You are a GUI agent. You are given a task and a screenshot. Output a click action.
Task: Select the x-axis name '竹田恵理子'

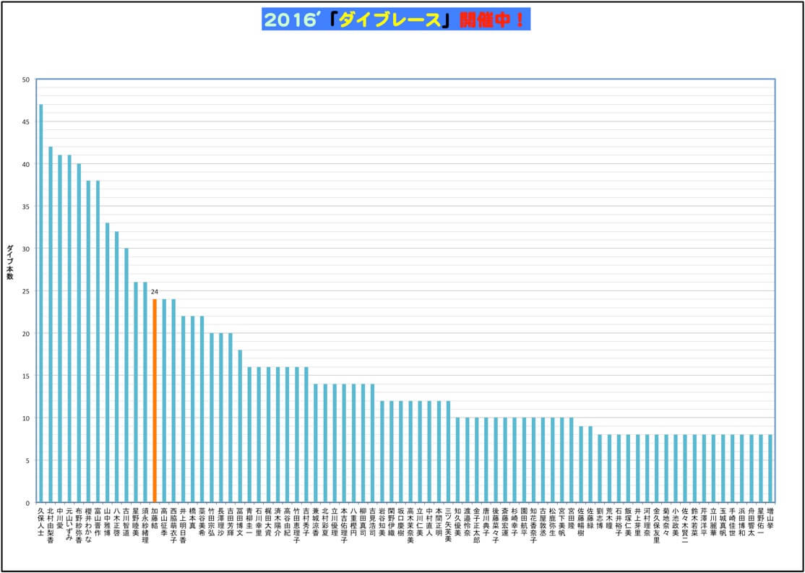[297, 525]
